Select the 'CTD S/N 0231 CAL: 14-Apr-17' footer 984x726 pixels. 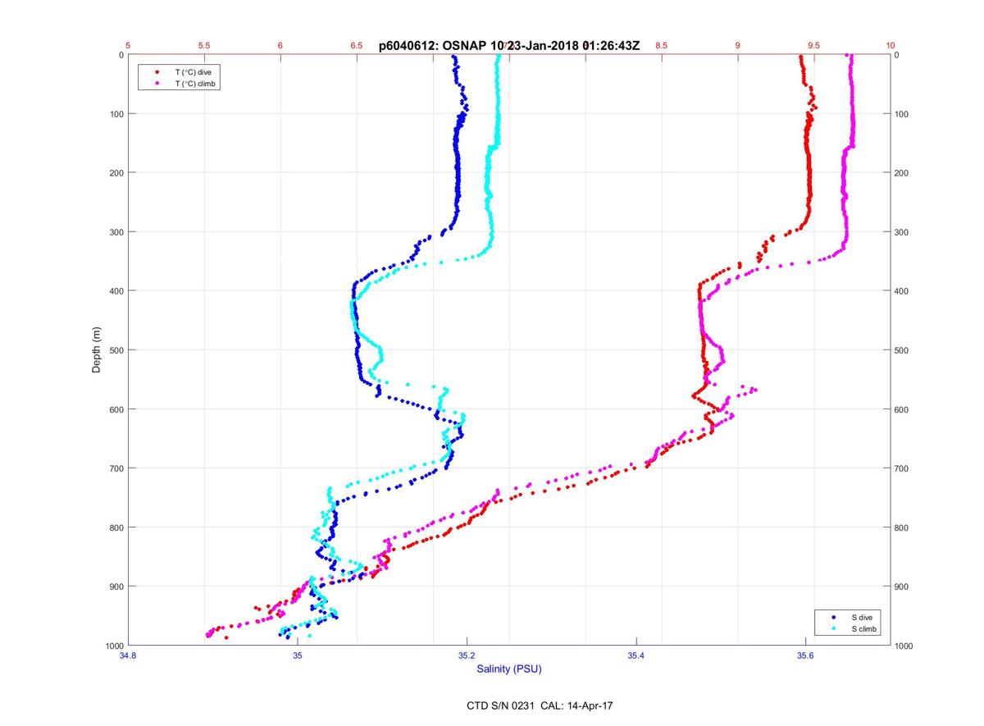(x=539, y=705)
